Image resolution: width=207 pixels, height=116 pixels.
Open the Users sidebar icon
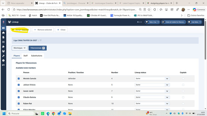[3, 51]
